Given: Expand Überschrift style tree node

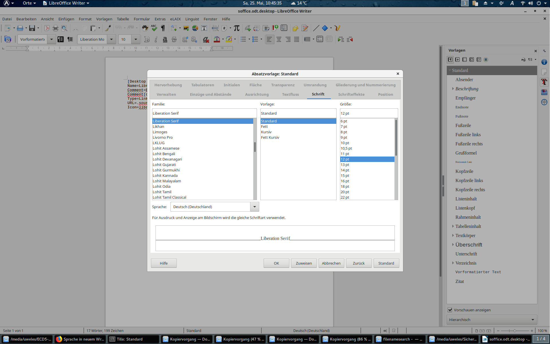Looking at the screenshot, I should click(x=453, y=245).
